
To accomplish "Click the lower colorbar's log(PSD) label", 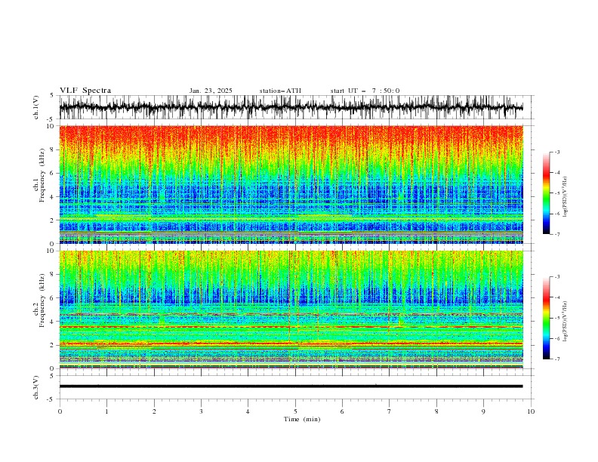I will point(565,321).
